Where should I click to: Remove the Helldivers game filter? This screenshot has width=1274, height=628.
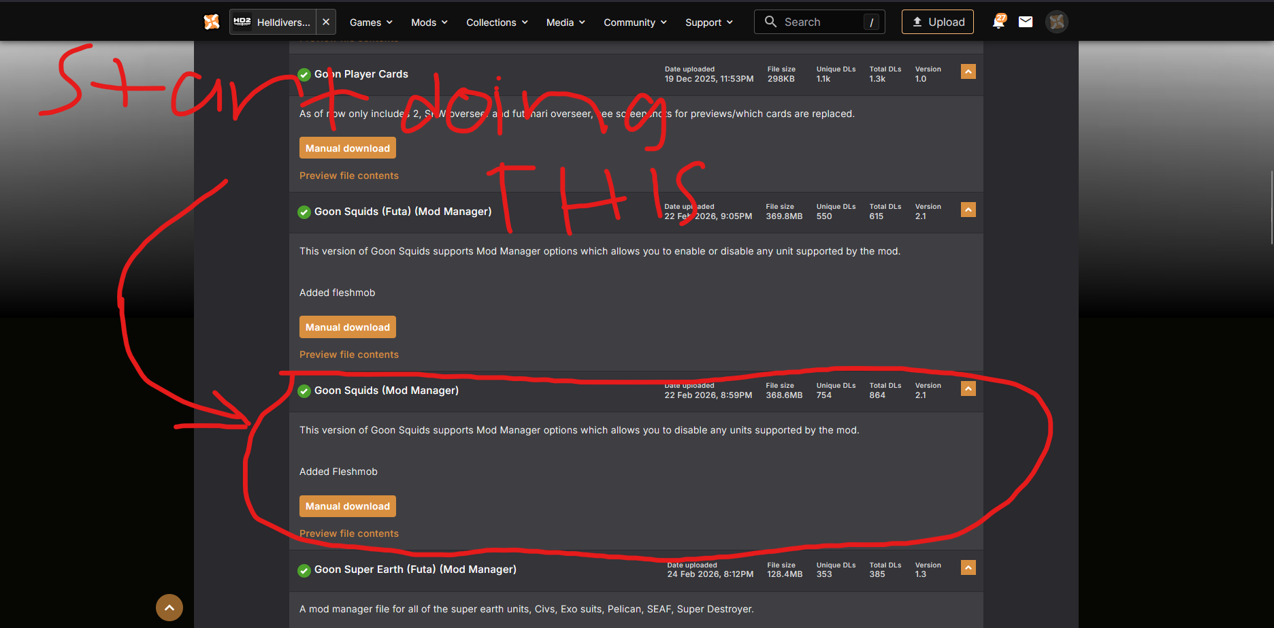[326, 22]
